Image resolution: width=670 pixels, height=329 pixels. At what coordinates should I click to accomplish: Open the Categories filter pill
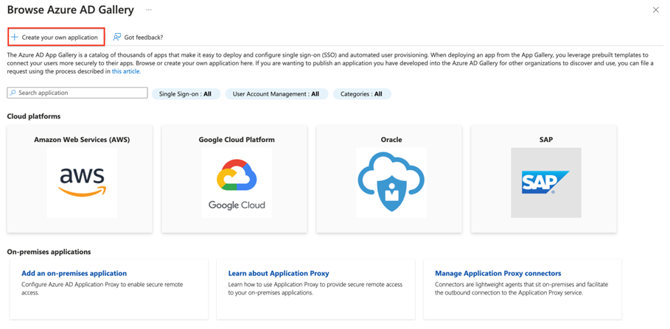pos(361,94)
